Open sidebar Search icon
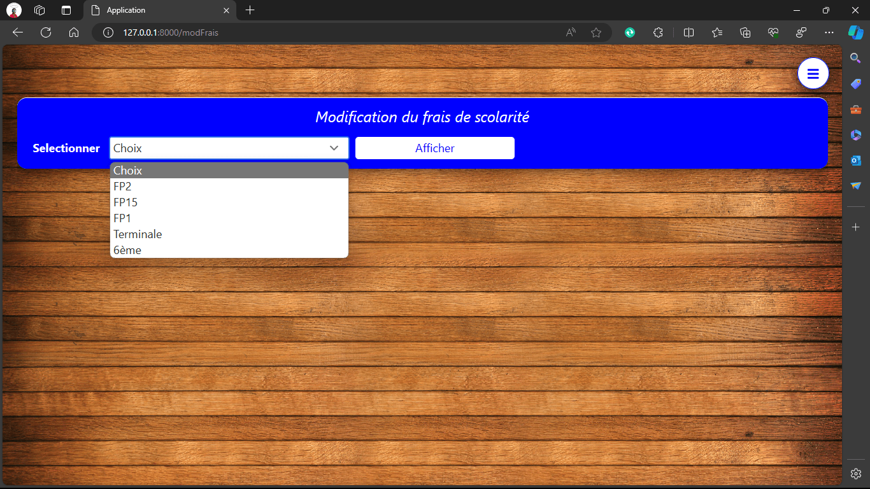The image size is (870, 489). pyautogui.click(x=856, y=58)
